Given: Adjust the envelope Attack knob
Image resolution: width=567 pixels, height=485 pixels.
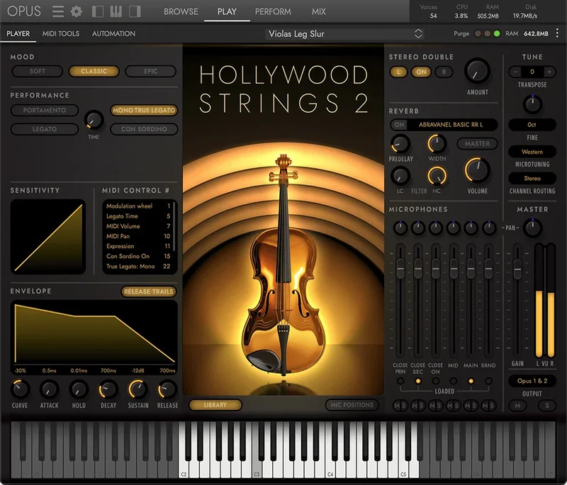Looking at the screenshot, I should 49,389.
